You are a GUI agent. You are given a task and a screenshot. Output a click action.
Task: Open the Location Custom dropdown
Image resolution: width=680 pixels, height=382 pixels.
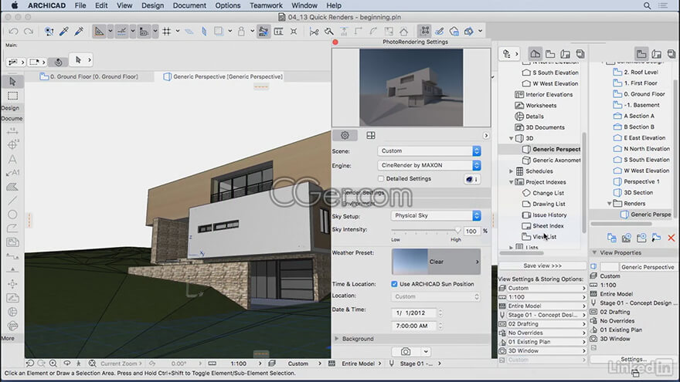(435, 296)
